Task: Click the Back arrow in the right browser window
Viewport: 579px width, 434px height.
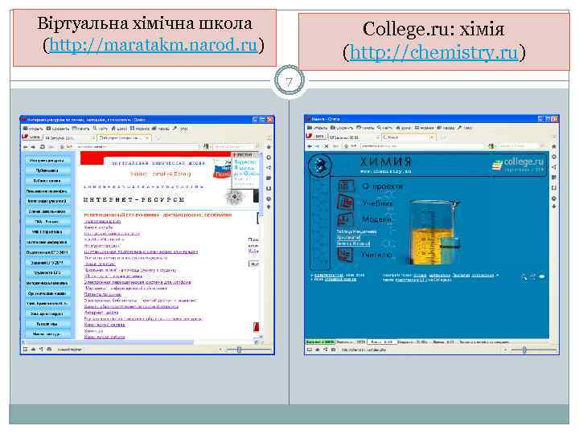Action: 310,146
